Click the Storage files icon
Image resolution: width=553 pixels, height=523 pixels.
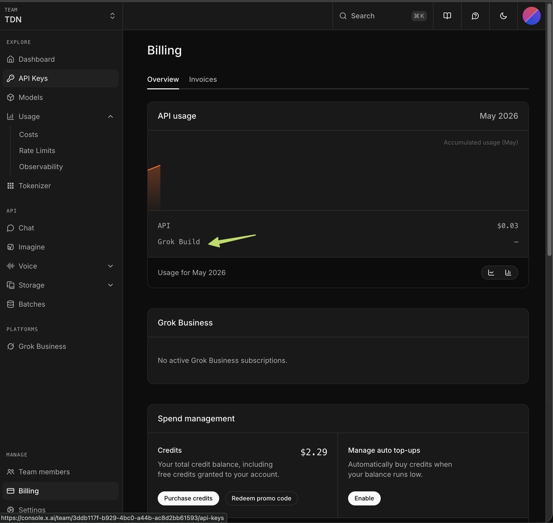pos(11,285)
